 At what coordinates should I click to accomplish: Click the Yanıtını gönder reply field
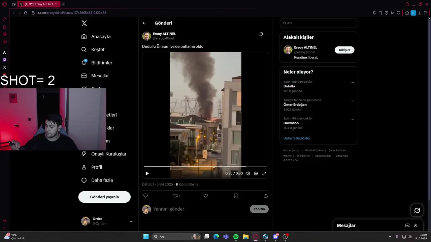(x=200, y=209)
